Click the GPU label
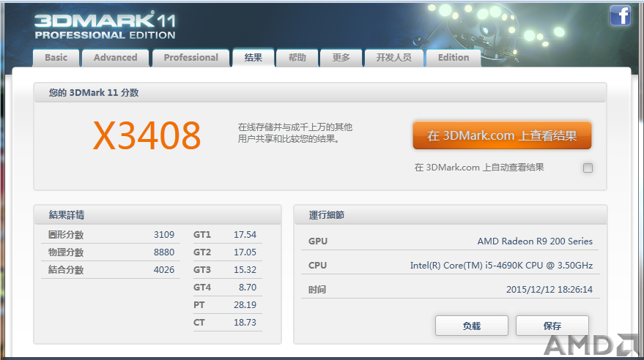This screenshot has width=644, height=360. pos(318,241)
